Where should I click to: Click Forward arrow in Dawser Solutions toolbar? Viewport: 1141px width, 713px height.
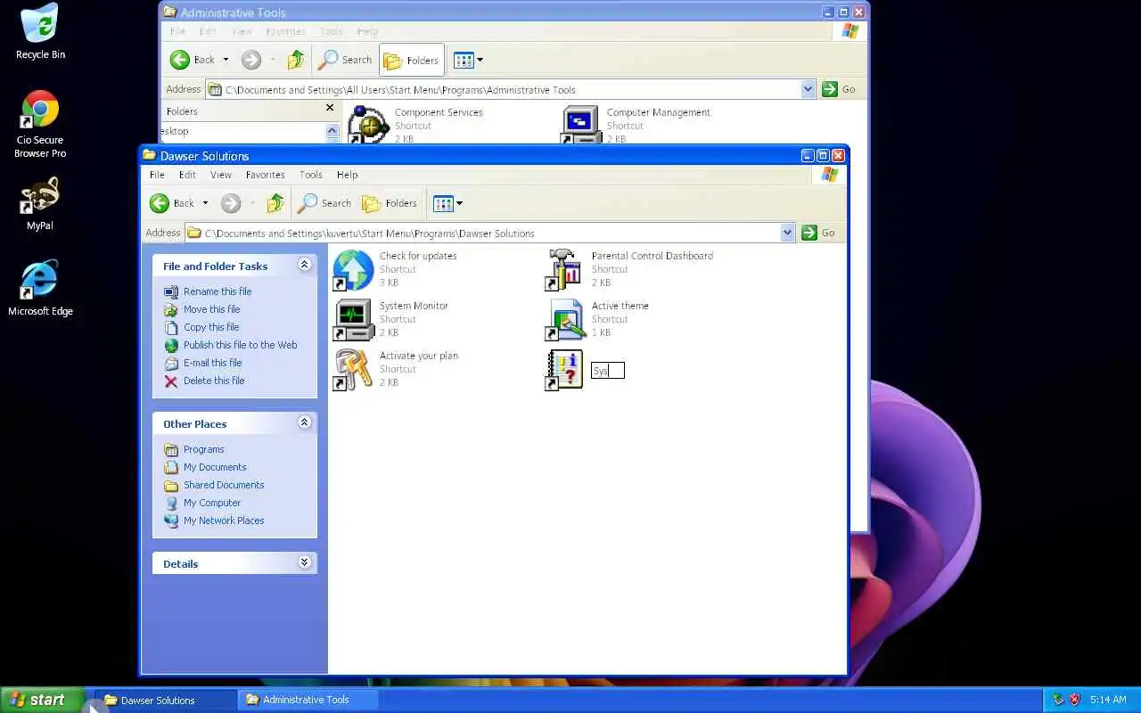231,203
